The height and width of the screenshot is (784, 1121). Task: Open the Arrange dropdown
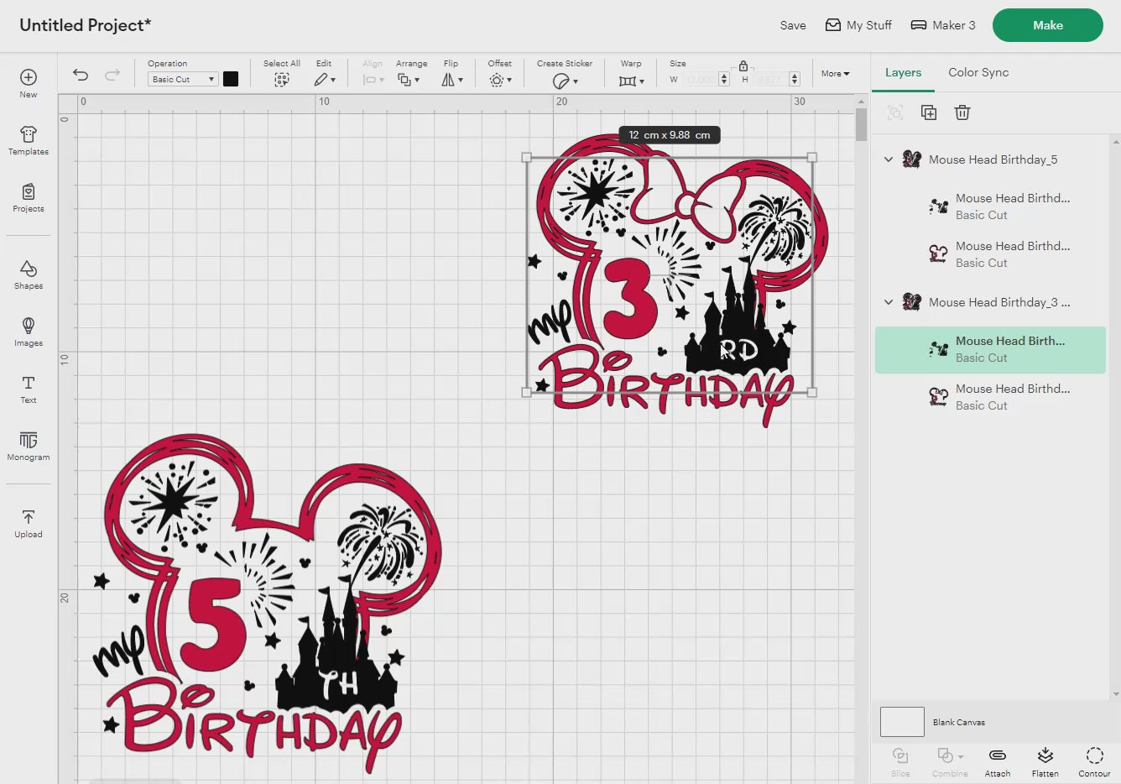[409, 80]
